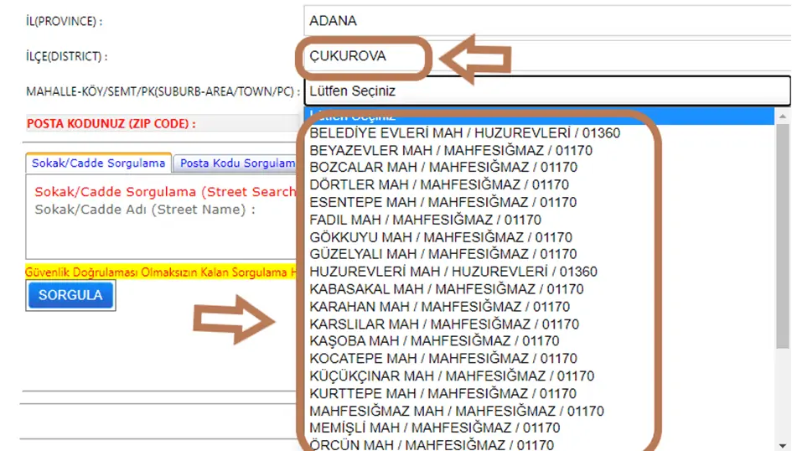Image resolution: width=792 pixels, height=451 pixels.
Task: Pick DÖRTLER MAH from the dropdown list
Action: click(x=438, y=185)
